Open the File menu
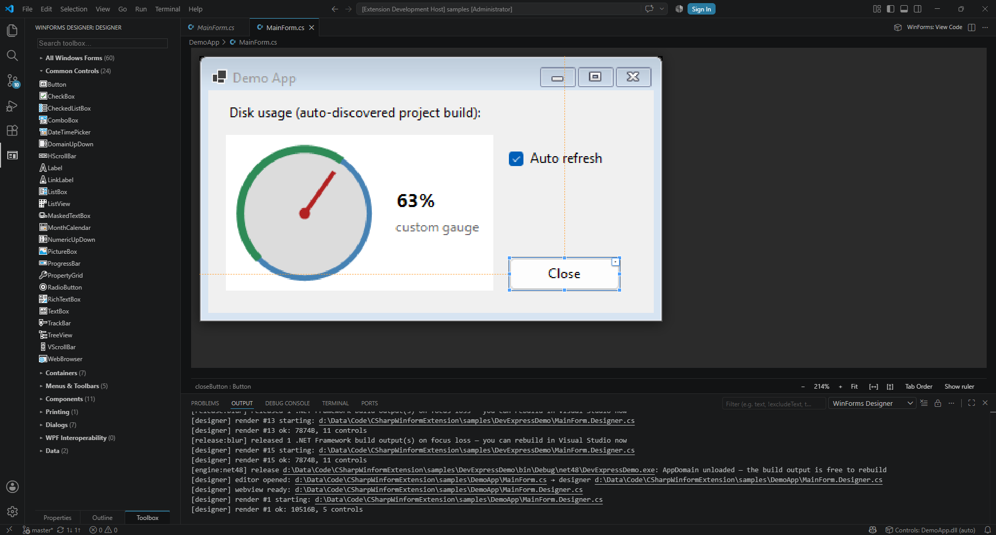996x535 pixels. coord(28,9)
